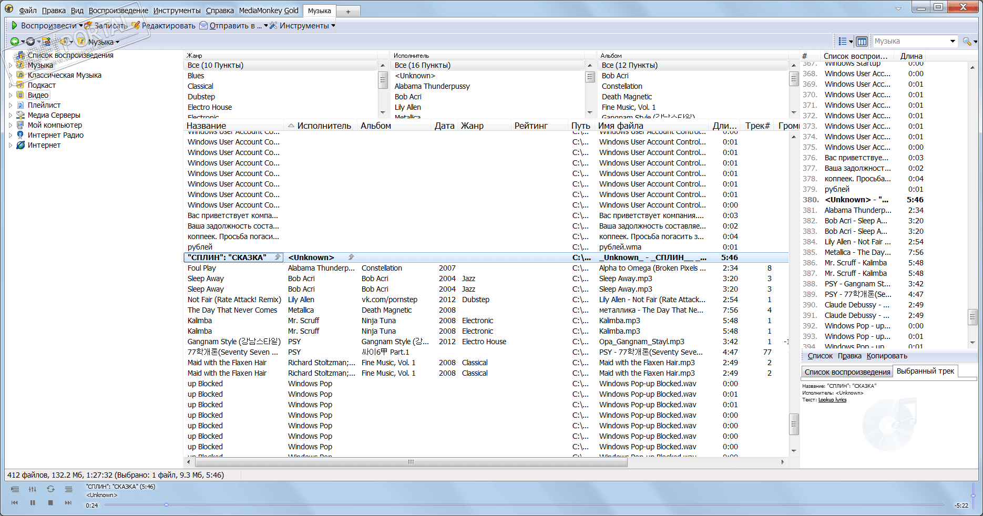Toggle the repeat button in the player
Viewport: 983px width, 516px height.
point(50,489)
